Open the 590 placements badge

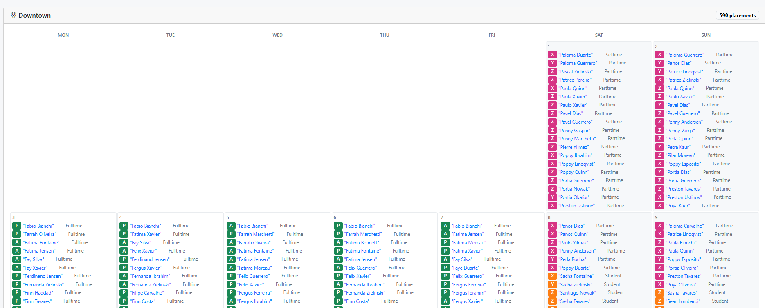738,16
